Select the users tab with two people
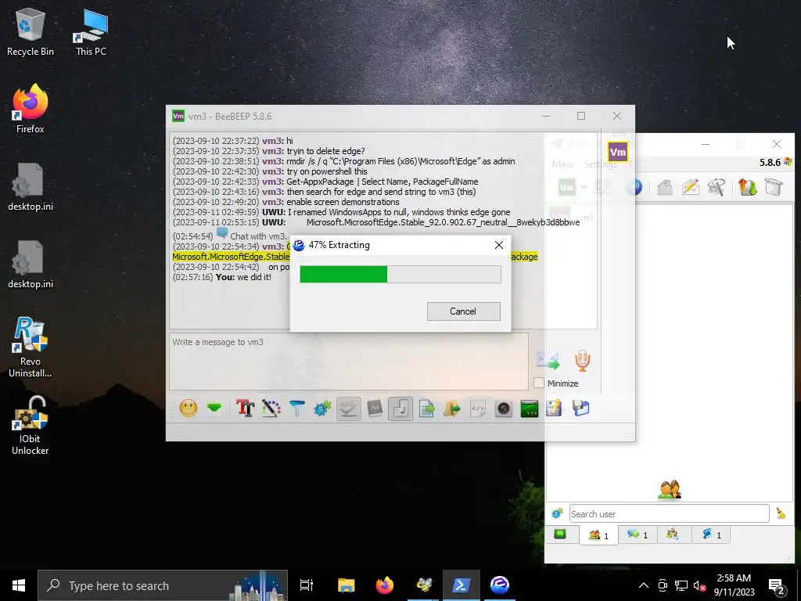Viewport: 801px width, 601px height. [598, 535]
